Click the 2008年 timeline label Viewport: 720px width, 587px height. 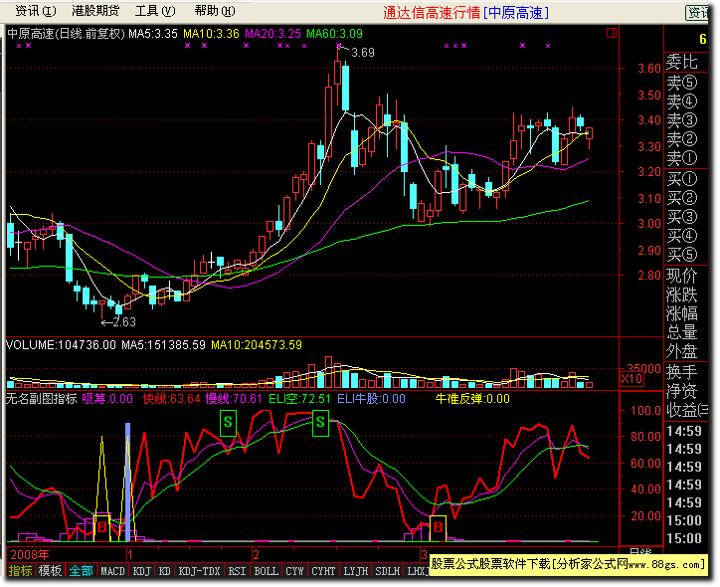tap(30, 555)
